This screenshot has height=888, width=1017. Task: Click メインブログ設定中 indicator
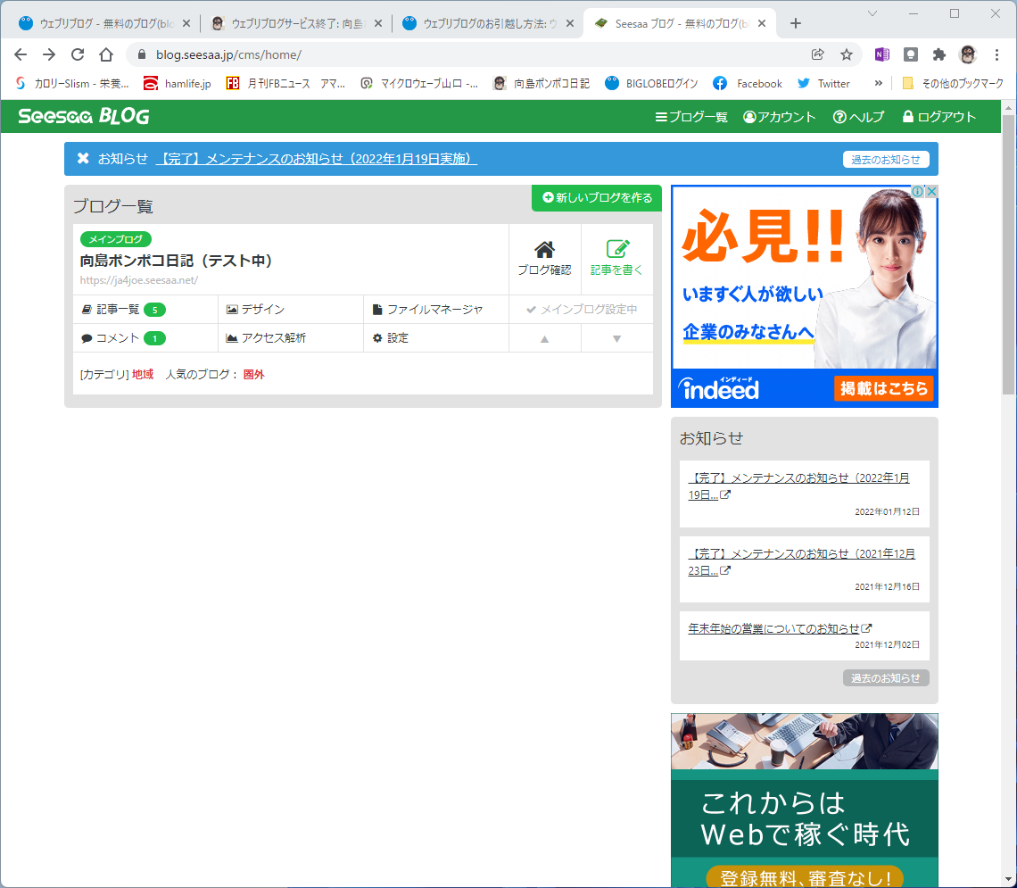pyautogui.click(x=581, y=310)
